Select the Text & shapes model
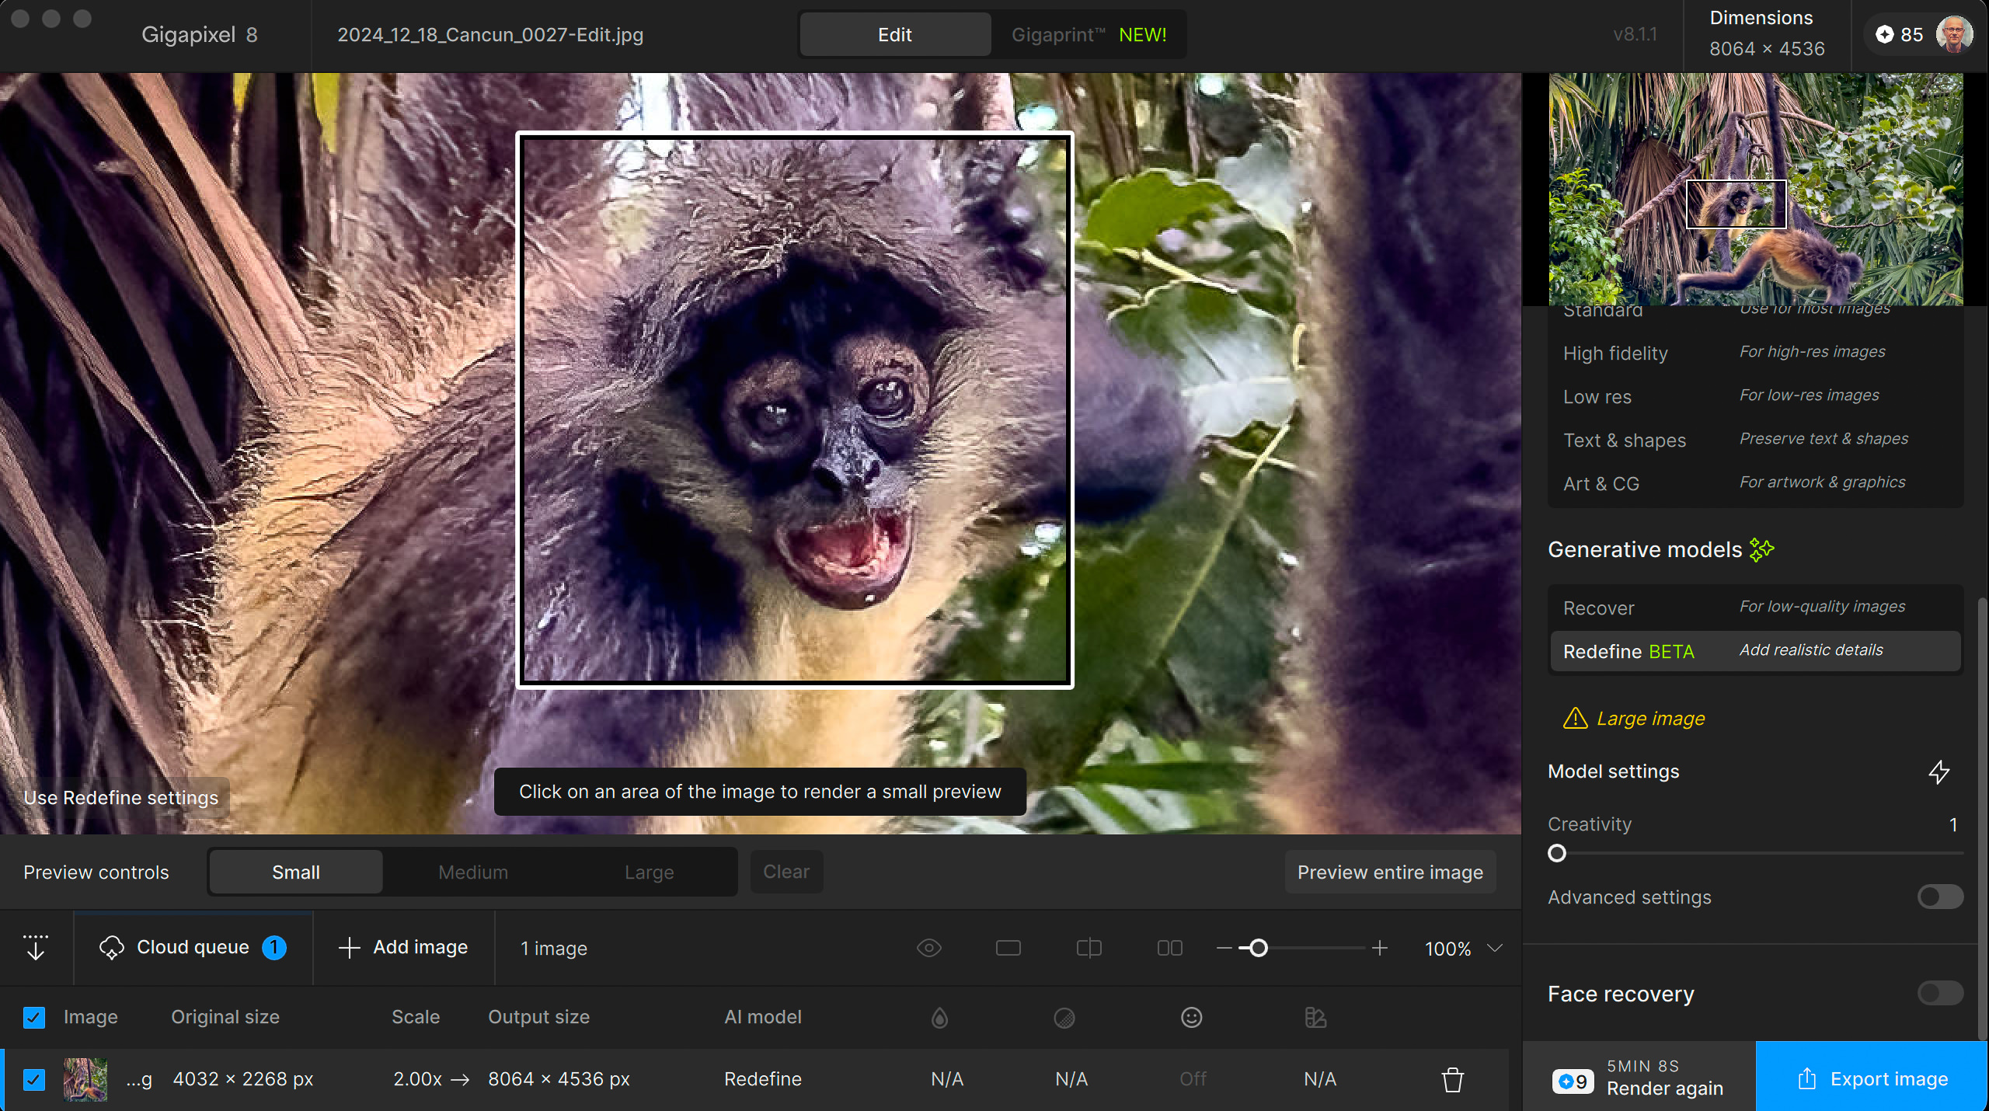This screenshot has height=1111, width=1989. (x=1756, y=440)
